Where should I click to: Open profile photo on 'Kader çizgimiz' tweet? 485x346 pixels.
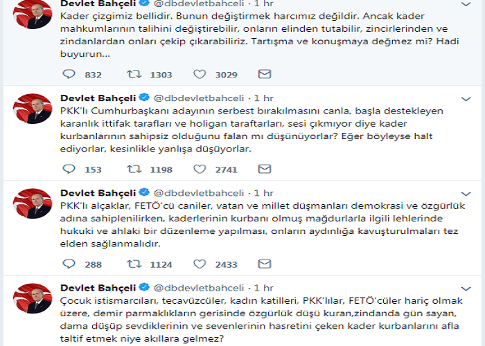tap(30, 14)
